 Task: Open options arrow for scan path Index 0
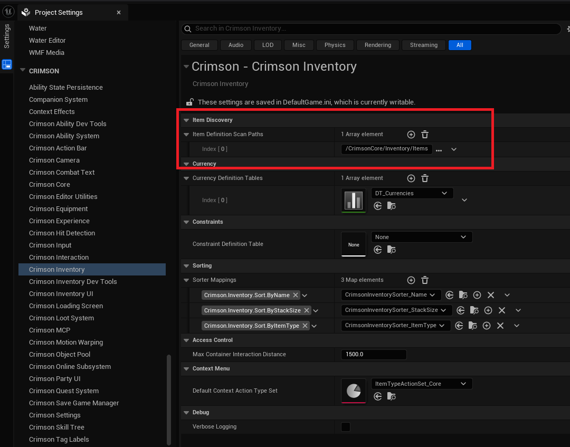click(x=454, y=149)
